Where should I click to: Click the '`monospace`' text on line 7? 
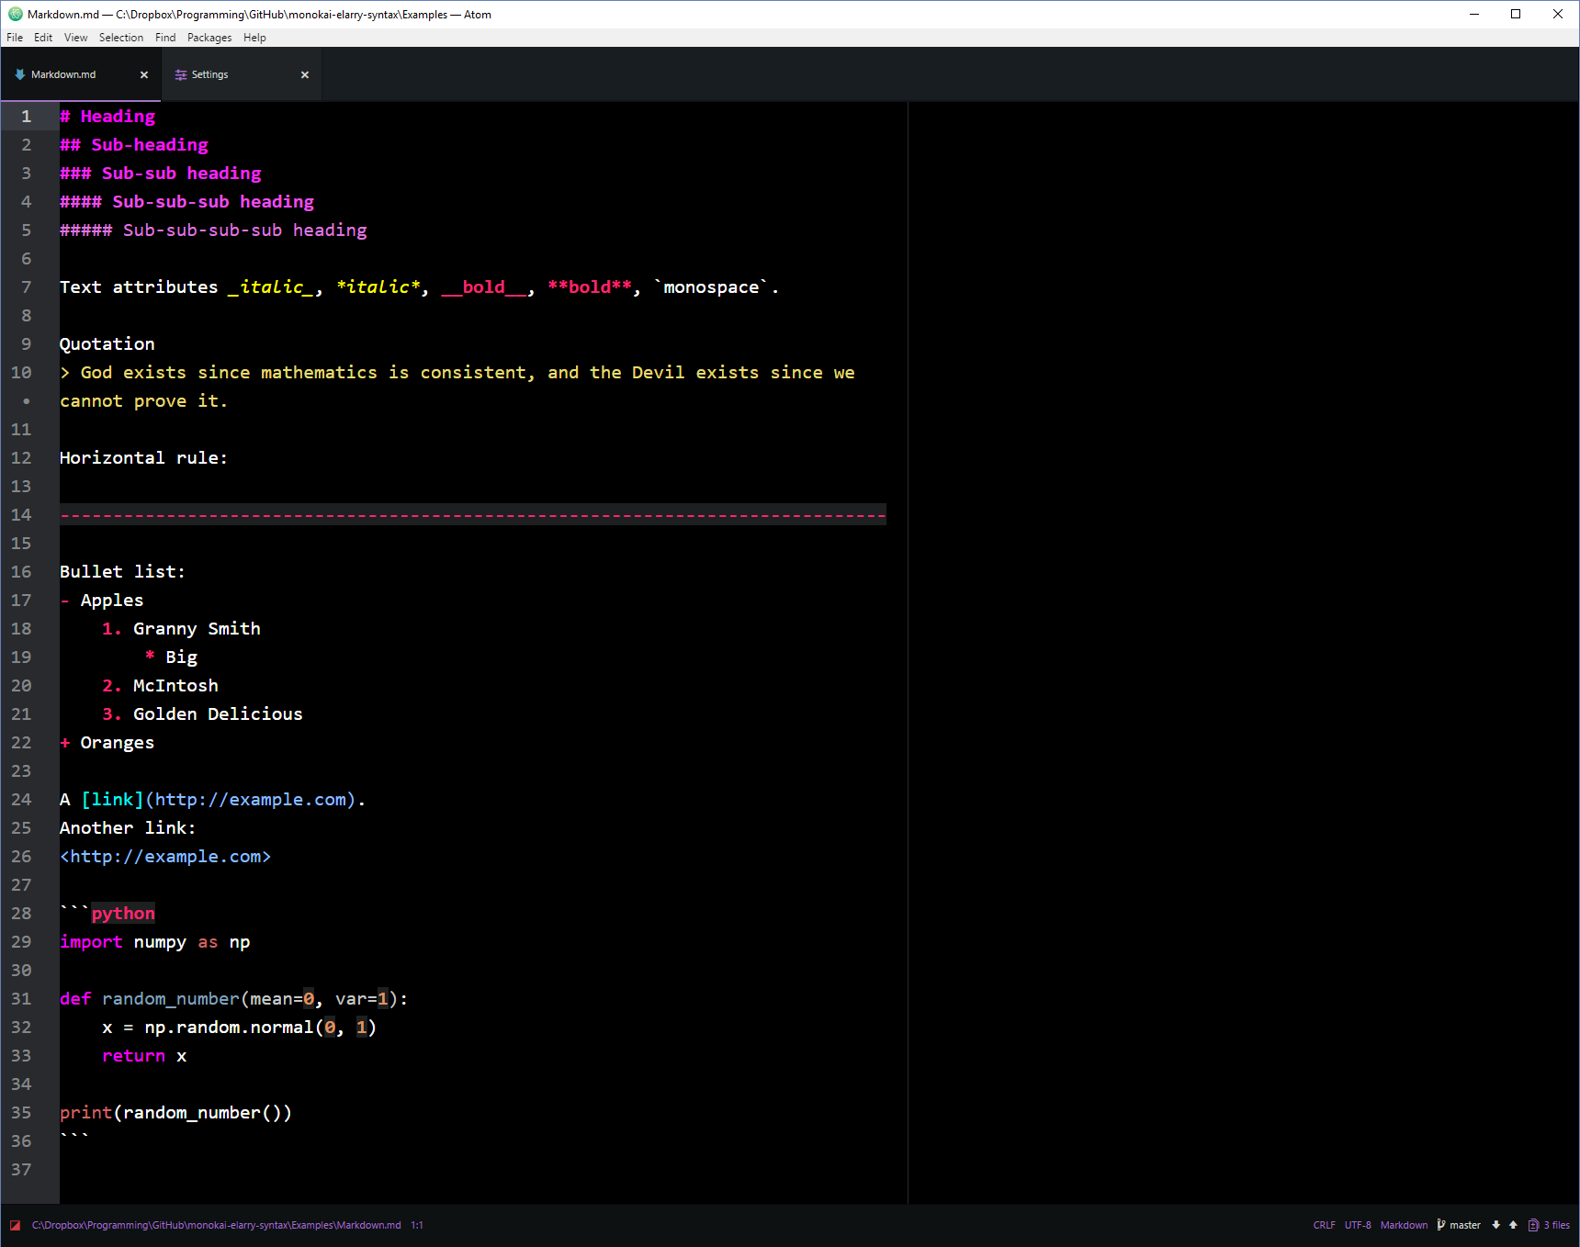click(x=712, y=287)
